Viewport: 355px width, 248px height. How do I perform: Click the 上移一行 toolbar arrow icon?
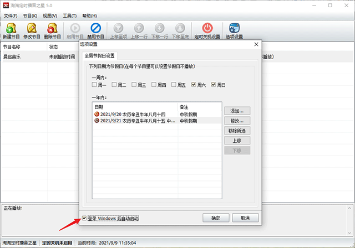139,28
